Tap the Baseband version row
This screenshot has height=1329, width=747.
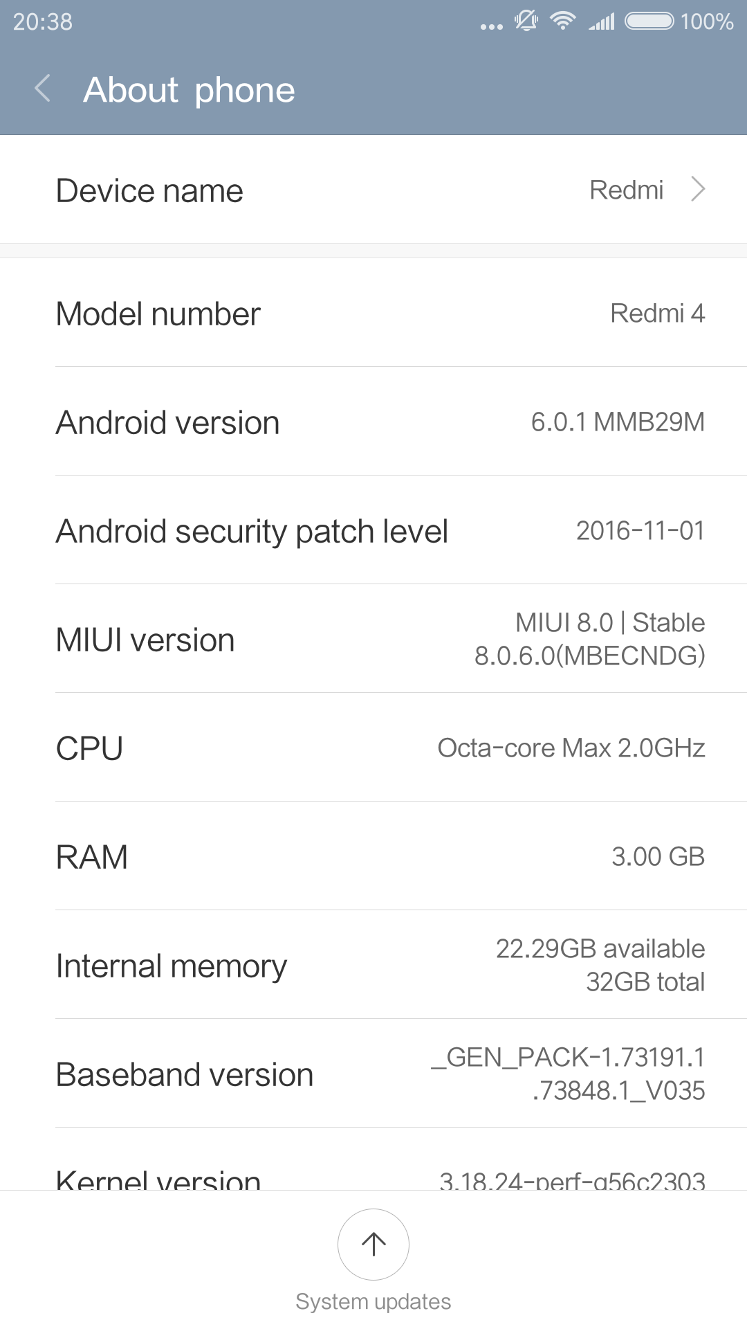pos(373,1074)
